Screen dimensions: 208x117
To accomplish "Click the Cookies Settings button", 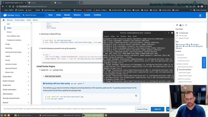I will [x=142, y=109].
